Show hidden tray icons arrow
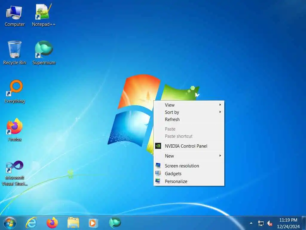Viewport: 306px width, 230px height. 251,223
